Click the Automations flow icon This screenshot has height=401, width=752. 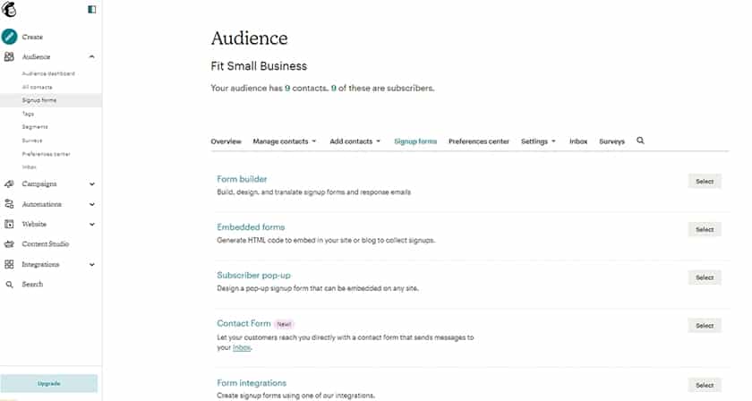click(x=9, y=204)
